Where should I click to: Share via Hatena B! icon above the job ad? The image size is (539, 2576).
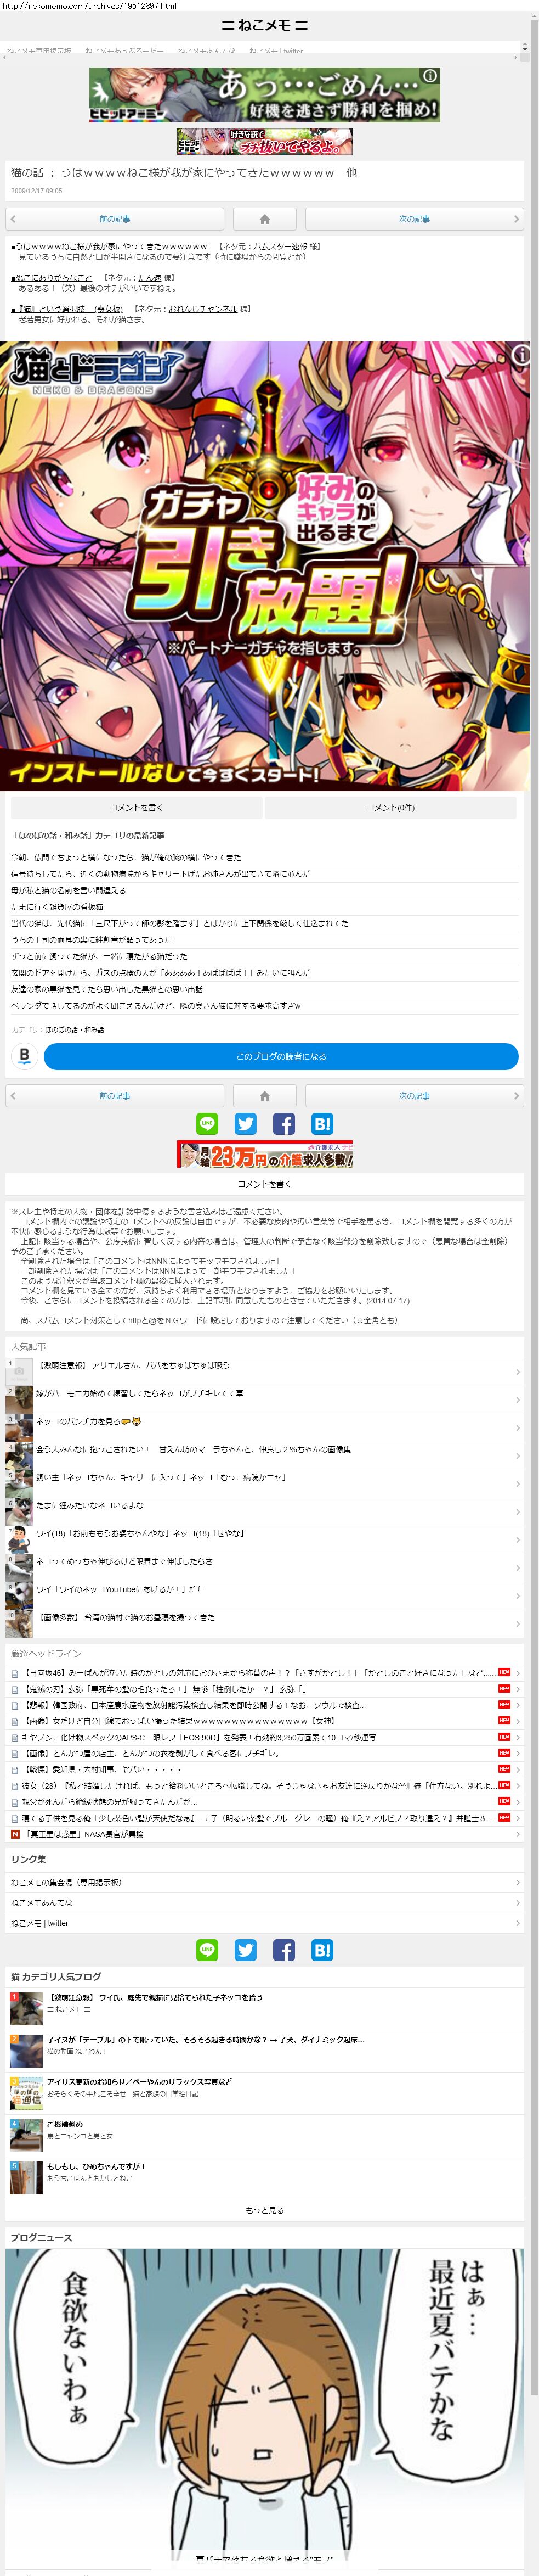click(x=321, y=1124)
